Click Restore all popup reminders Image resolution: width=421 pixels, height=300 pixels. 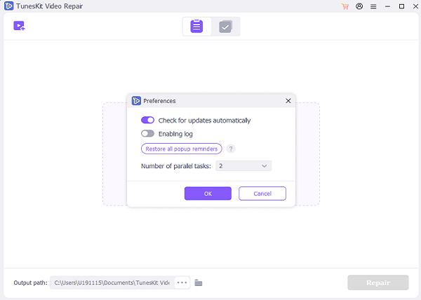coord(182,149)
